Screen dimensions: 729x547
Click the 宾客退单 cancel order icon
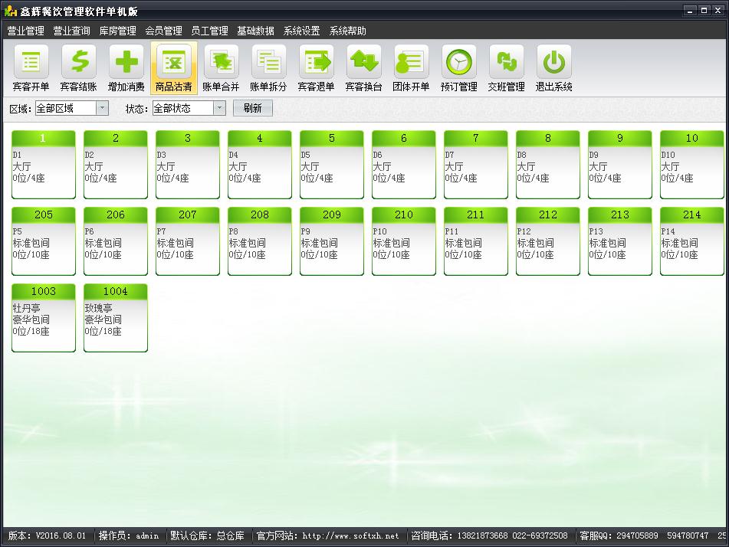316,68
